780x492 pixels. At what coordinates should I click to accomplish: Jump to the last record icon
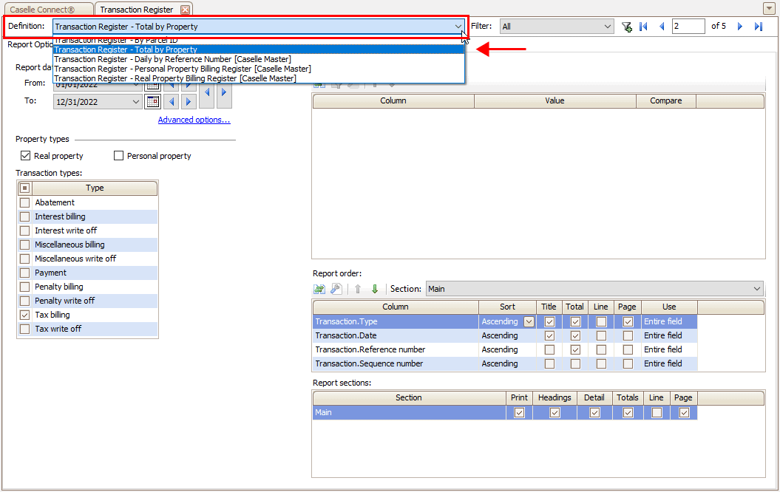tap(759, 26)
